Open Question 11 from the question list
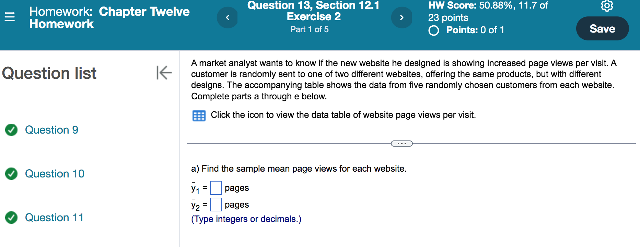 pyautogui.click(x=54, y=218)
